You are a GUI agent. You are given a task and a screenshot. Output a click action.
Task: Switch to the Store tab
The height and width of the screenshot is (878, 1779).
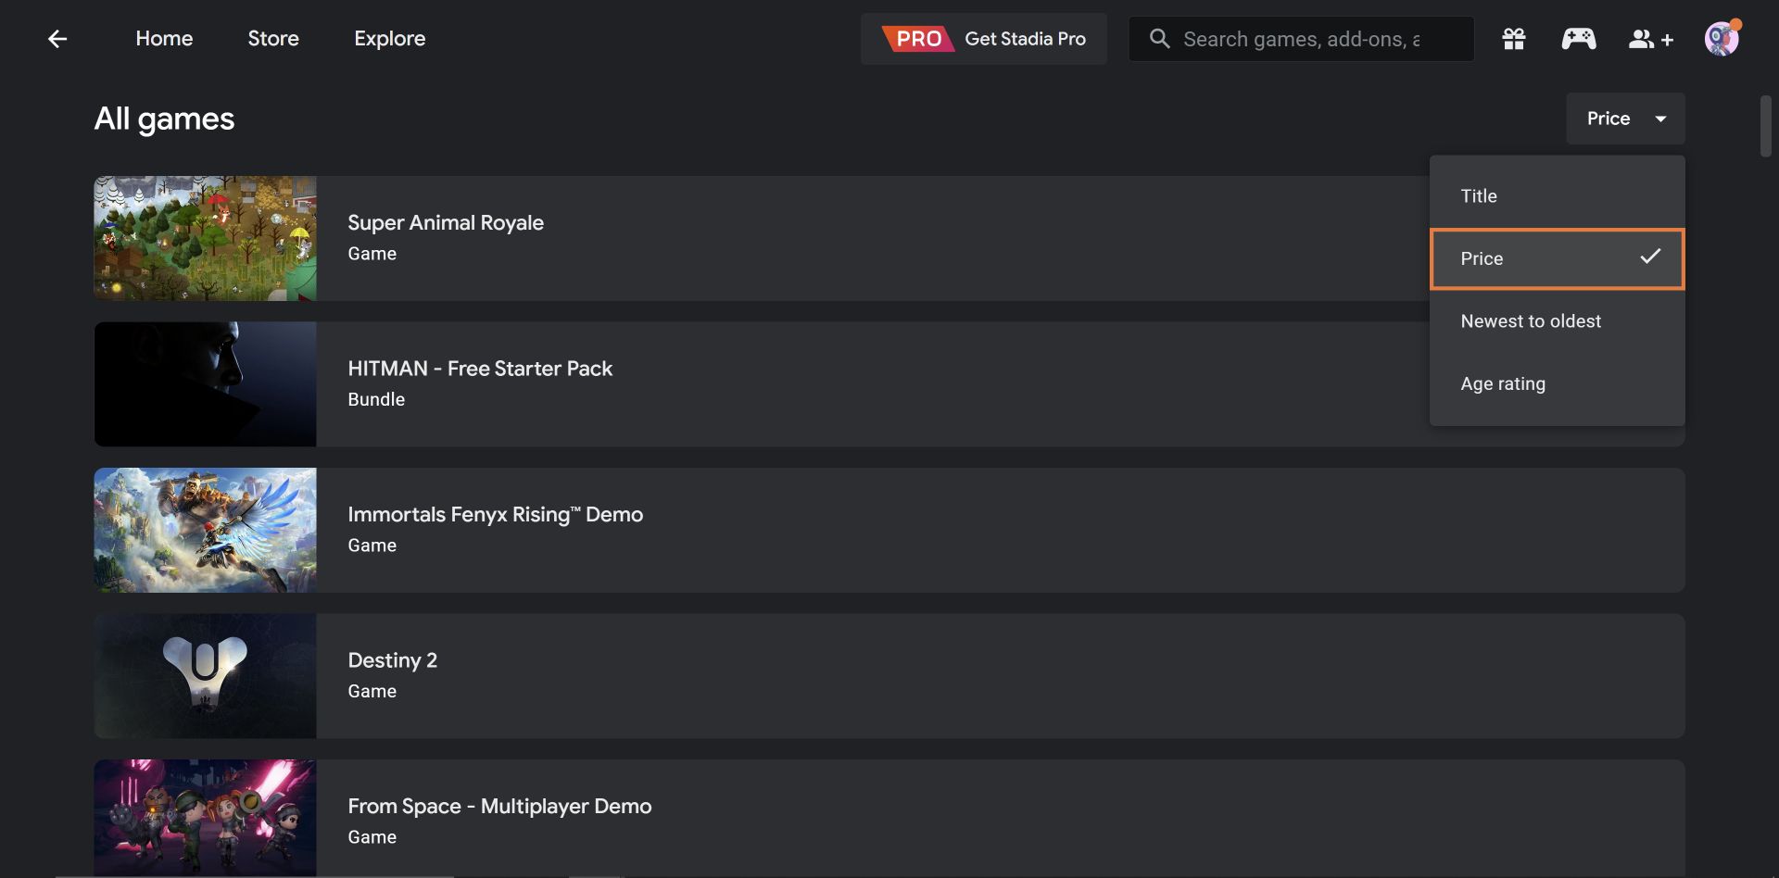273,39
